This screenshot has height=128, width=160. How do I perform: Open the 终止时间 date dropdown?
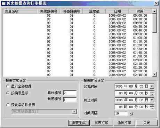(x=152, y=100)
